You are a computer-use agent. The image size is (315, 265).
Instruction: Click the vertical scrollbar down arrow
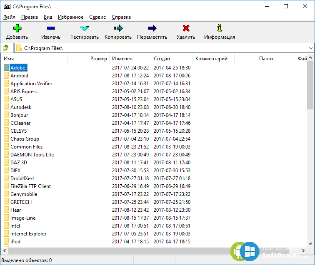coord(310,244)
